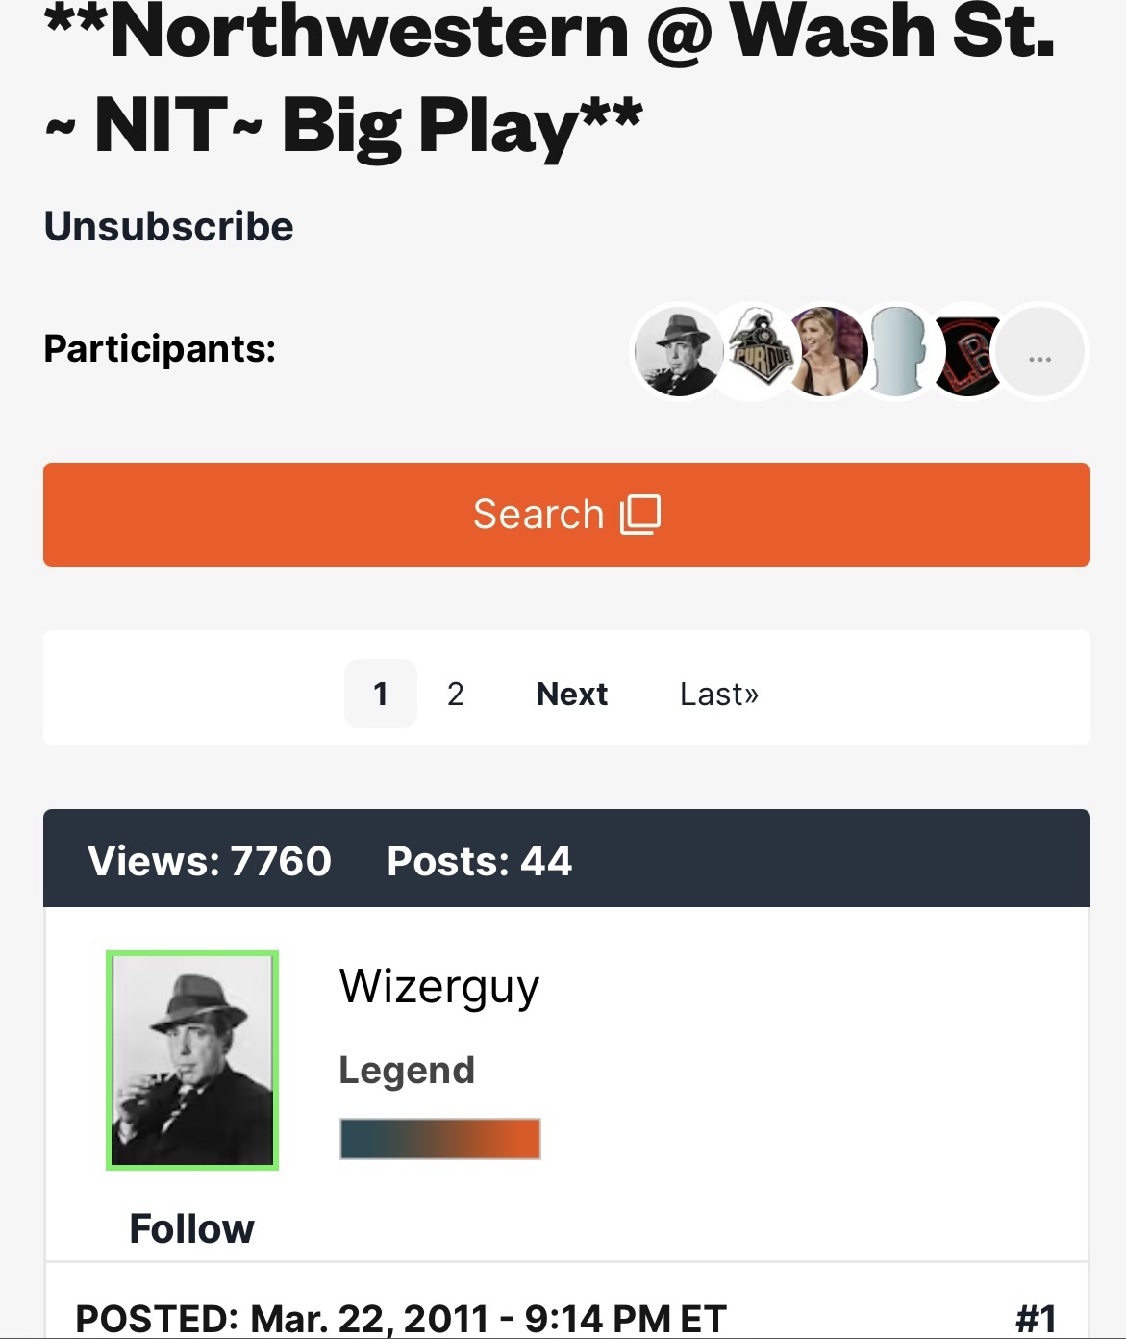Screen dimensions: 1126x1339
Task: Show more participants via the ellipsis bubble
Action: point(1040,352)
